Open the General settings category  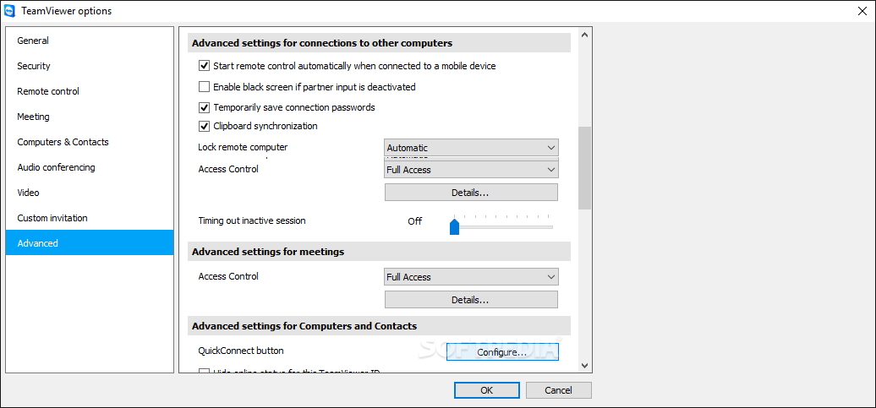pyautogui.click(x=90, y=41)
